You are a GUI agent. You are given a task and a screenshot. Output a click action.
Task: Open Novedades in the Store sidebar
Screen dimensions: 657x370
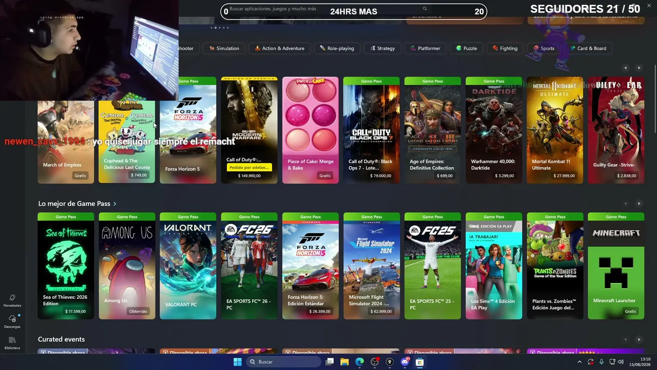point(12,301)
